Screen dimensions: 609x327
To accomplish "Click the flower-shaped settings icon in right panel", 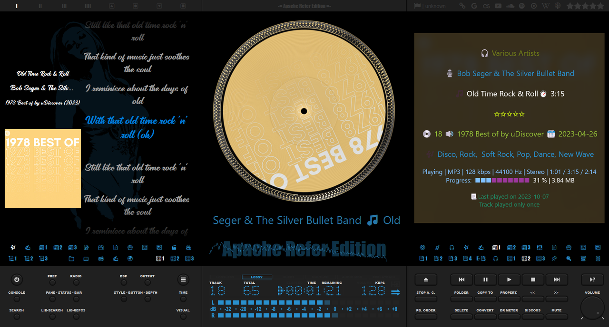I will click(422, 247).
